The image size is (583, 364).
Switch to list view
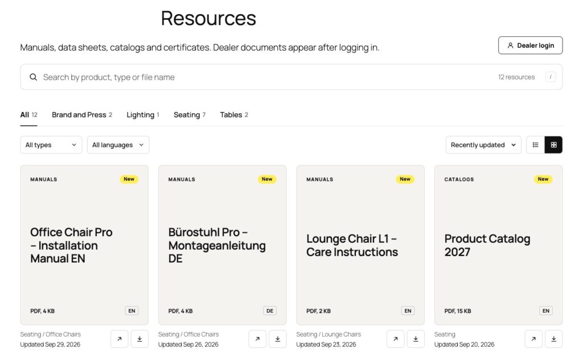click(x=535, y=145)
